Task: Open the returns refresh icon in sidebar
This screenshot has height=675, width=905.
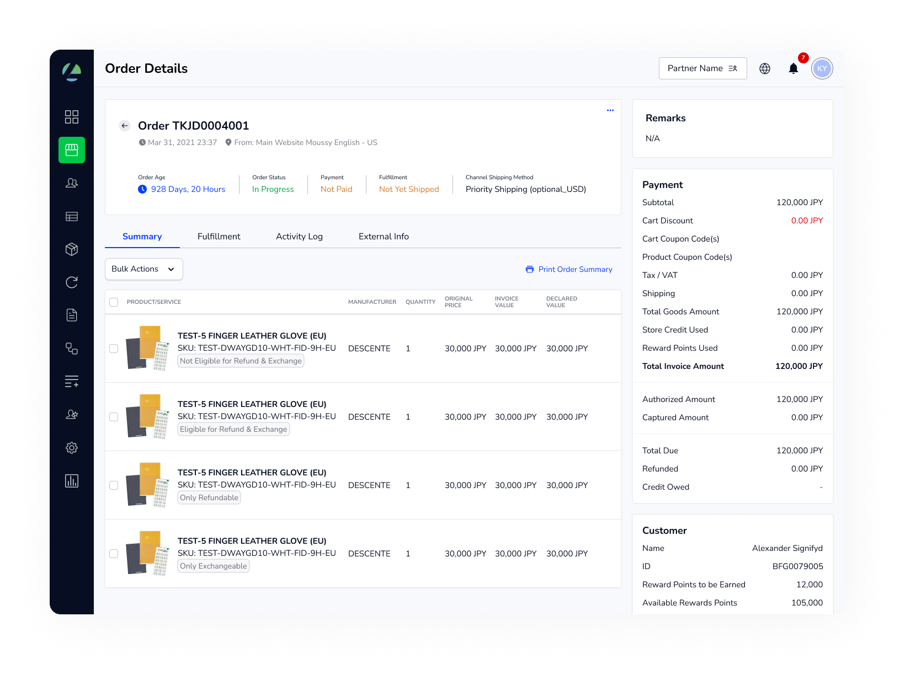Action: pyautogui.click(x=72, y=282)
